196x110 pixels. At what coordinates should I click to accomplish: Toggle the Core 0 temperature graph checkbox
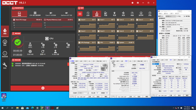click(79, 20)
